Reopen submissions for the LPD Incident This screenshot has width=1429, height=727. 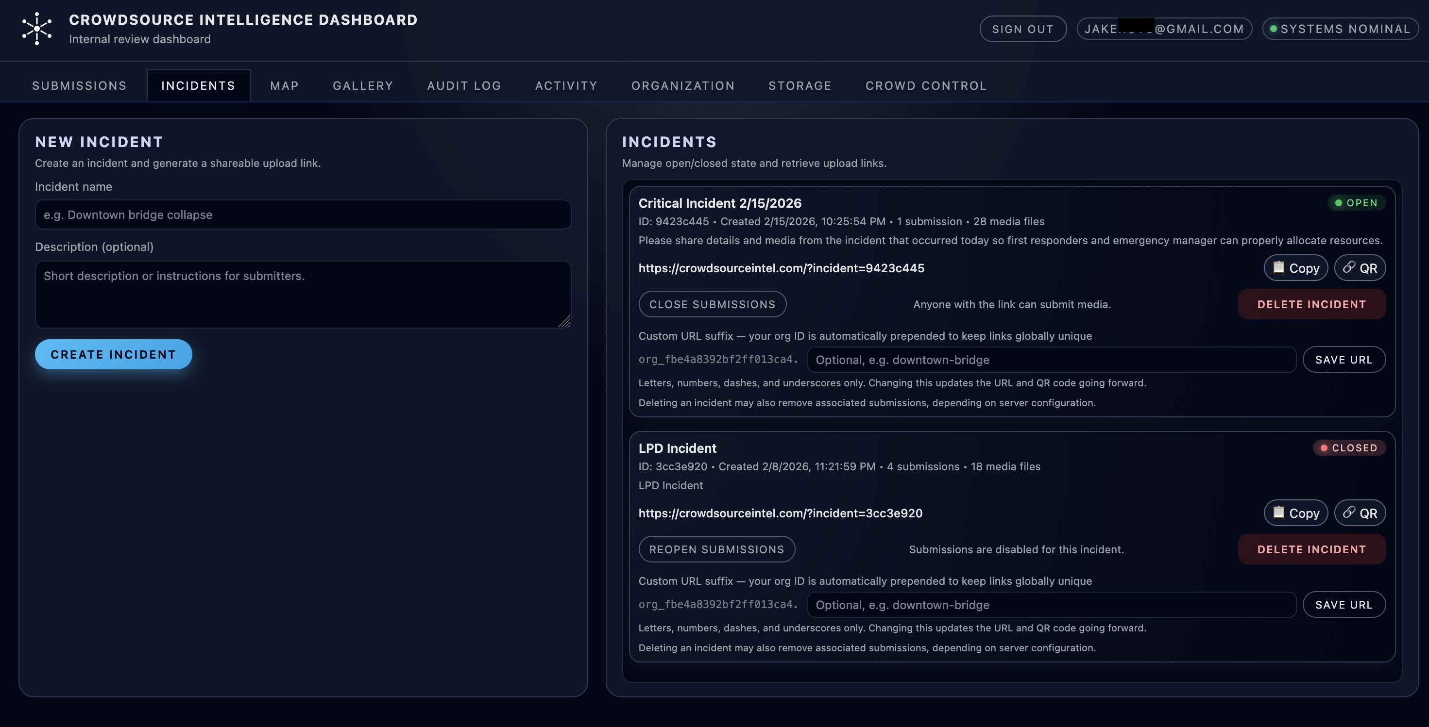pyautogui.click(x=717, y=548)
